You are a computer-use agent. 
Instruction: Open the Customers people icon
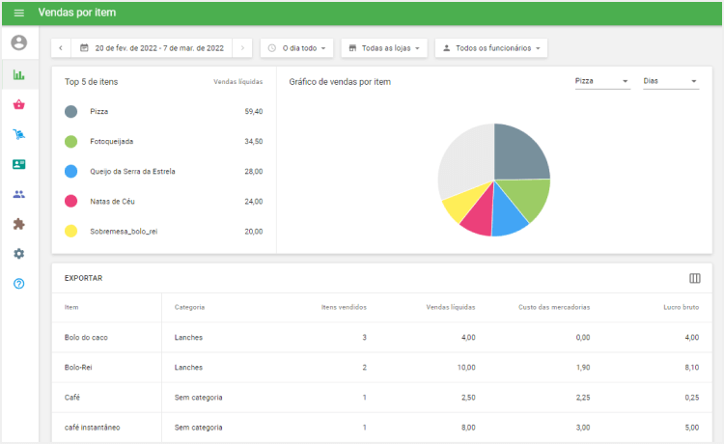pos(19,194)
